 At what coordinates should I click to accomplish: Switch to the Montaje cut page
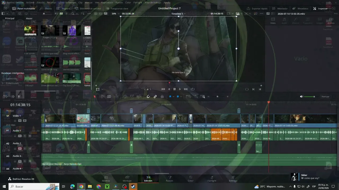pyautogui.click(x=127, y=179)
